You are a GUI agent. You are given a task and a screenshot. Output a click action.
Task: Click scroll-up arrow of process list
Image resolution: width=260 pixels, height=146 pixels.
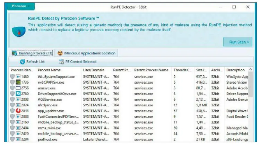pos(250,69)
